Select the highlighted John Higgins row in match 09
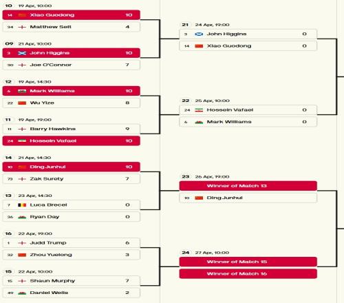 [x=72, y=53]
